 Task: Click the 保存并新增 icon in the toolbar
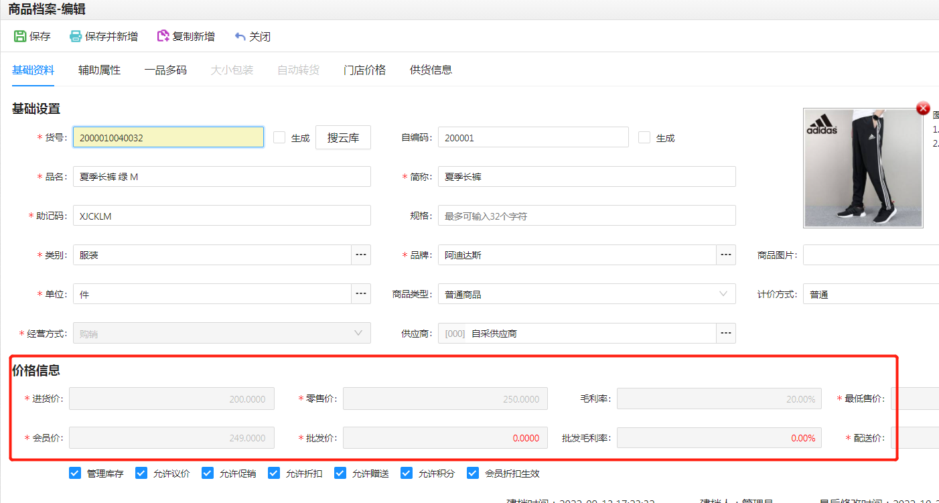click(x=77, y=36)
